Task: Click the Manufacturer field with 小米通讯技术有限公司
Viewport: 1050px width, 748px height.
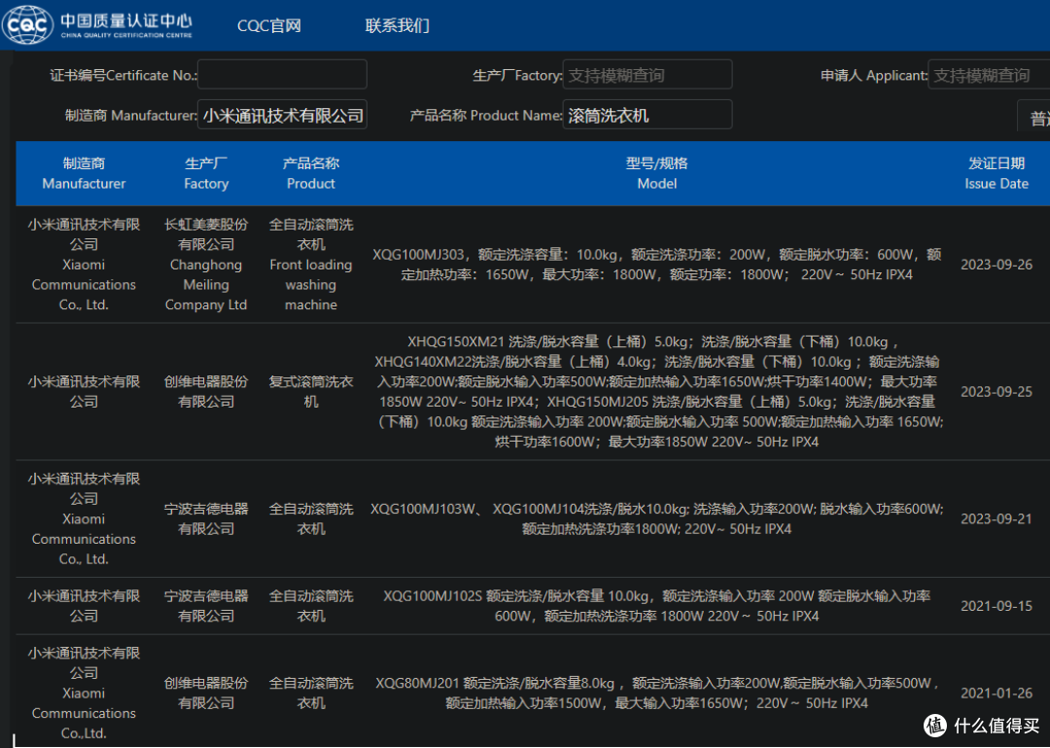Action: coord(282,115)
